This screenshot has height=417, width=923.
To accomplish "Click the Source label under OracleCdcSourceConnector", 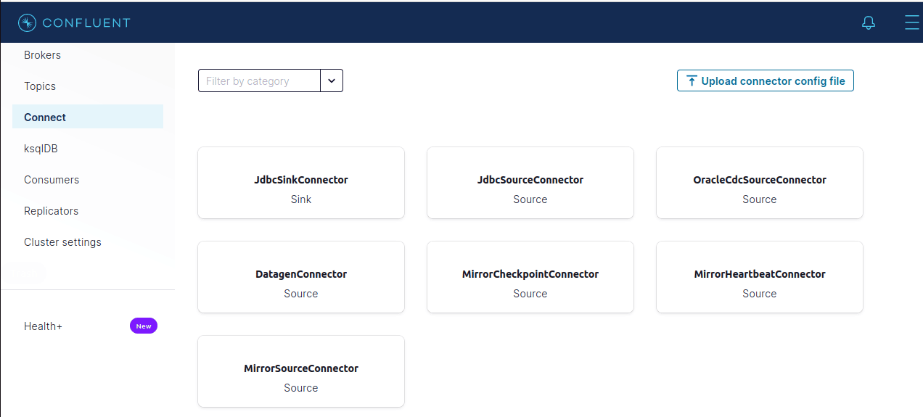I will 760,199.
